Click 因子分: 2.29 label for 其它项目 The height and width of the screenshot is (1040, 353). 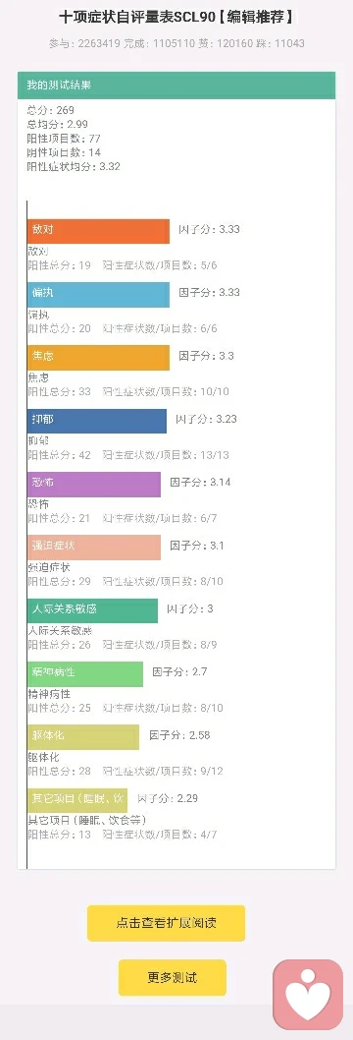pos(168,798)
